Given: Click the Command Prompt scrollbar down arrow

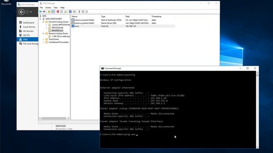Looking at the screenshot, I should pos(257,147).
